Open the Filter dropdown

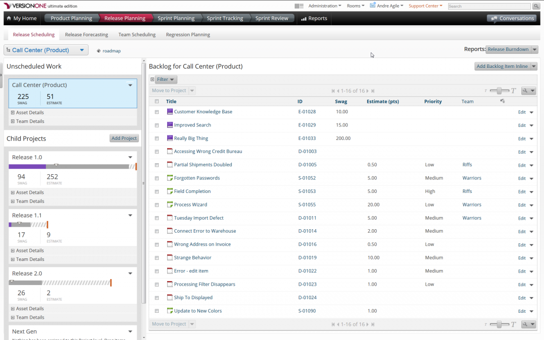166,80
